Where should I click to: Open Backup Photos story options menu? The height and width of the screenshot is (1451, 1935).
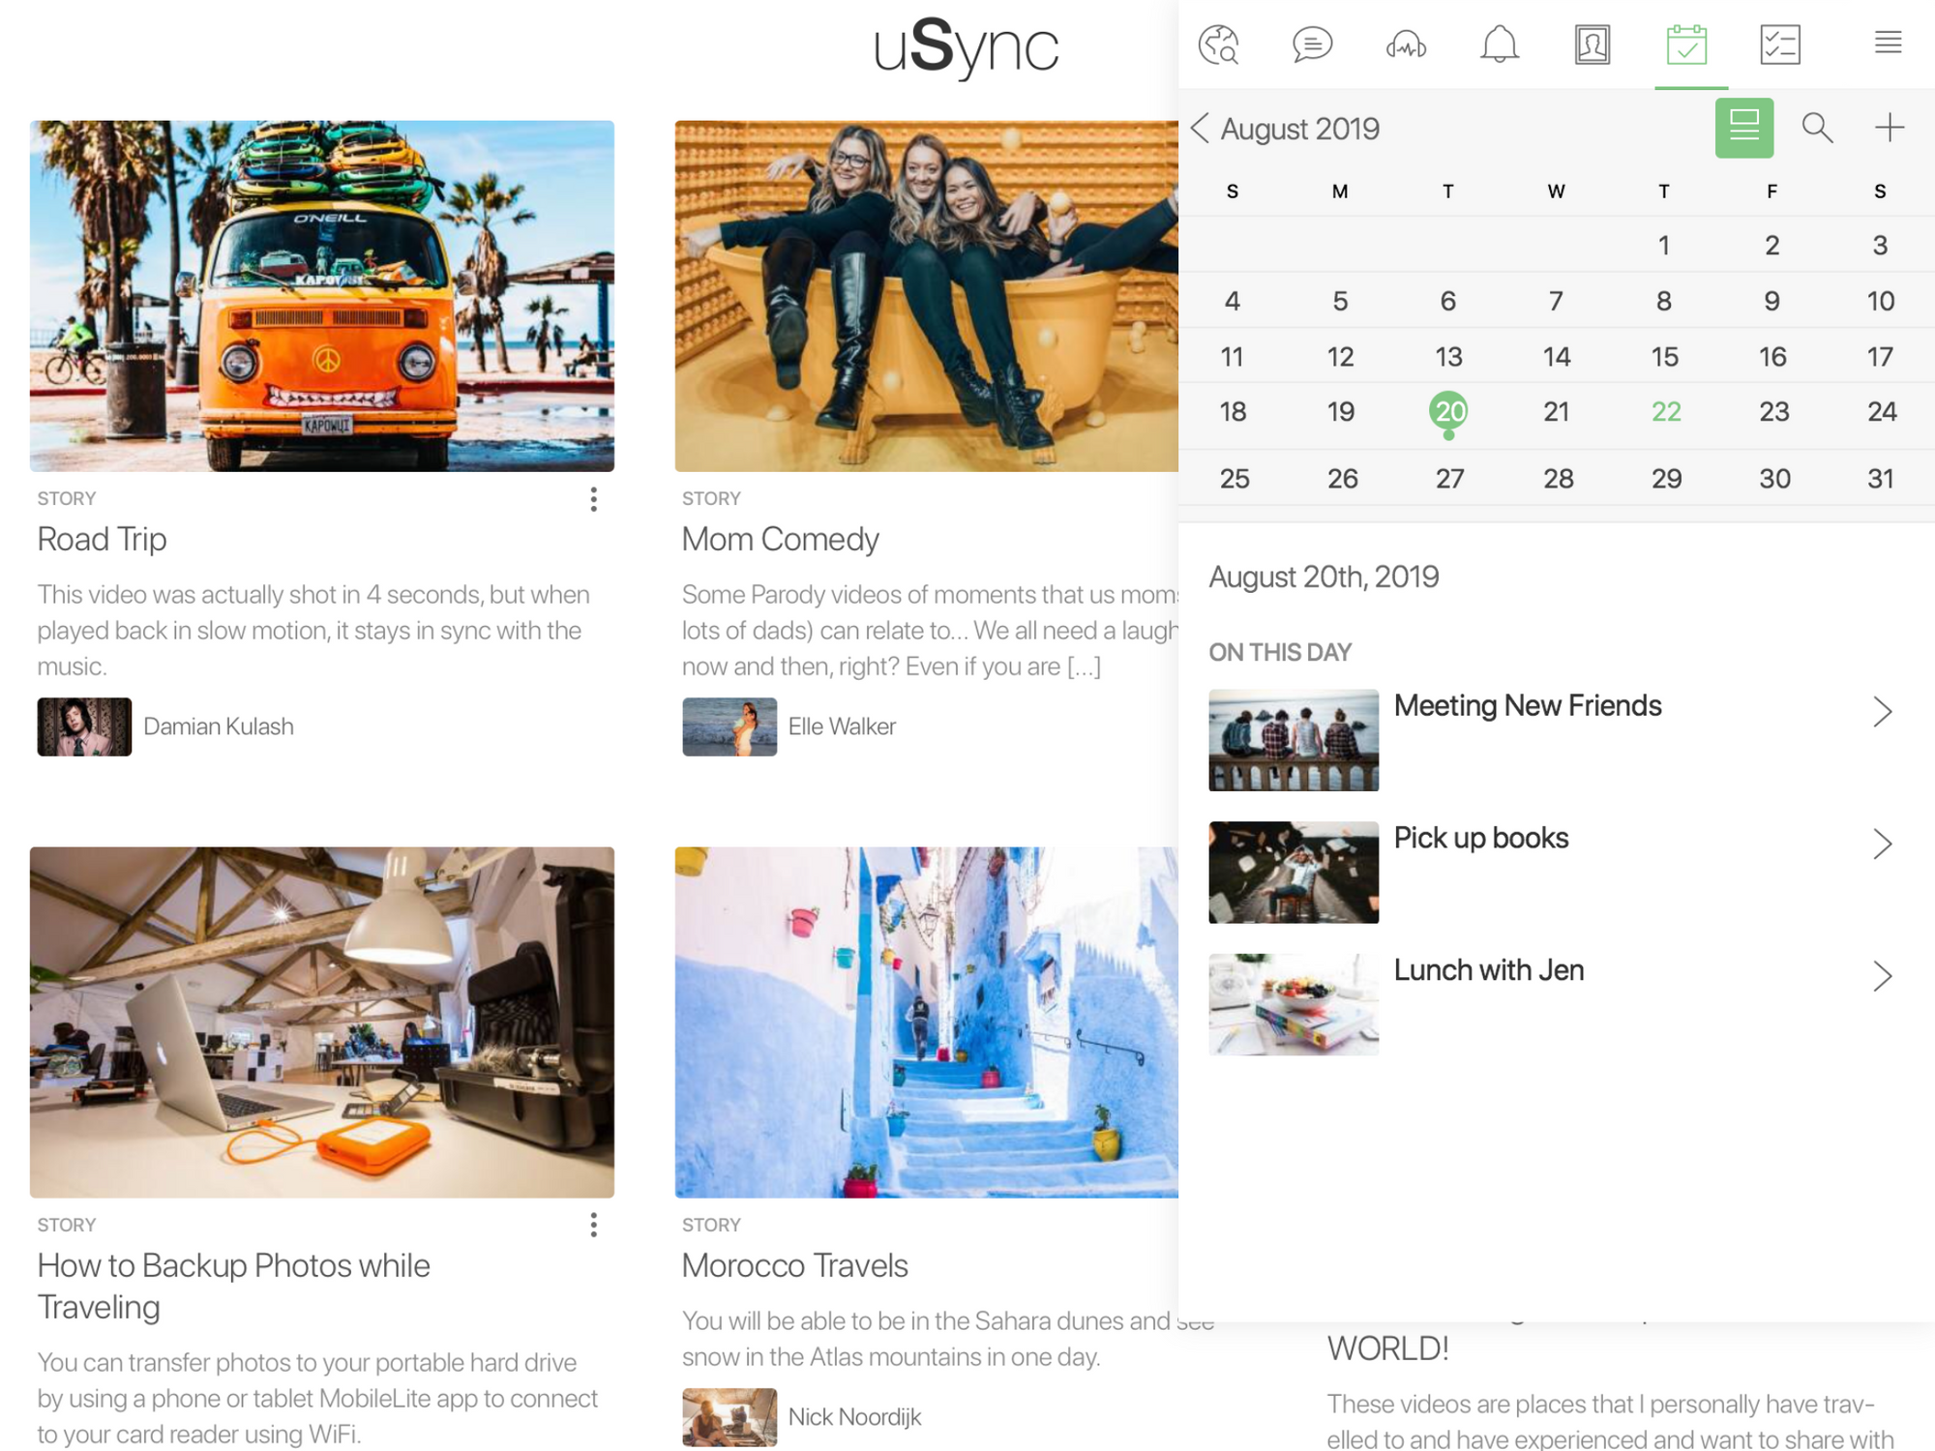coord(593,1225)
